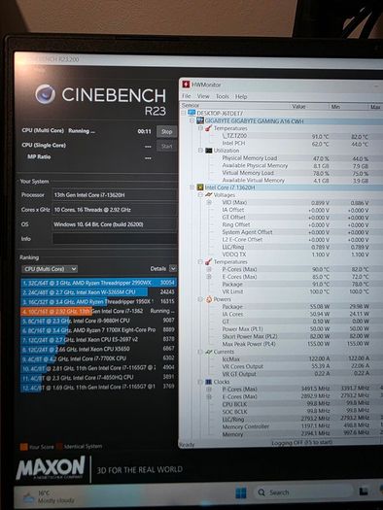
Task: Expand the E-Cores (Max) clocks row
Action: point(209,396)
